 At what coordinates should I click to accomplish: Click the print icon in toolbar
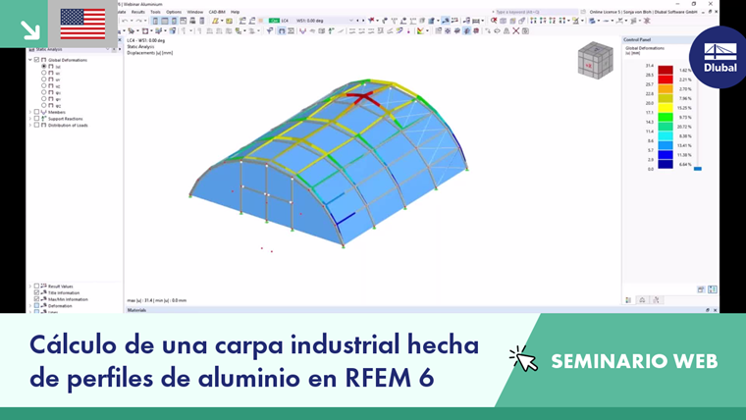192,21
